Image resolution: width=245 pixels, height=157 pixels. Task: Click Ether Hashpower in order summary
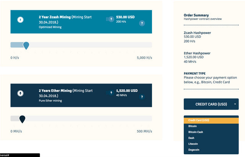click(197, 53)
